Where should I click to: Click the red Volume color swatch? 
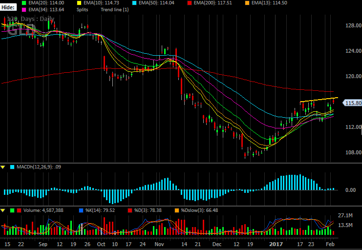pyautogui.click(x=19, y=210)
